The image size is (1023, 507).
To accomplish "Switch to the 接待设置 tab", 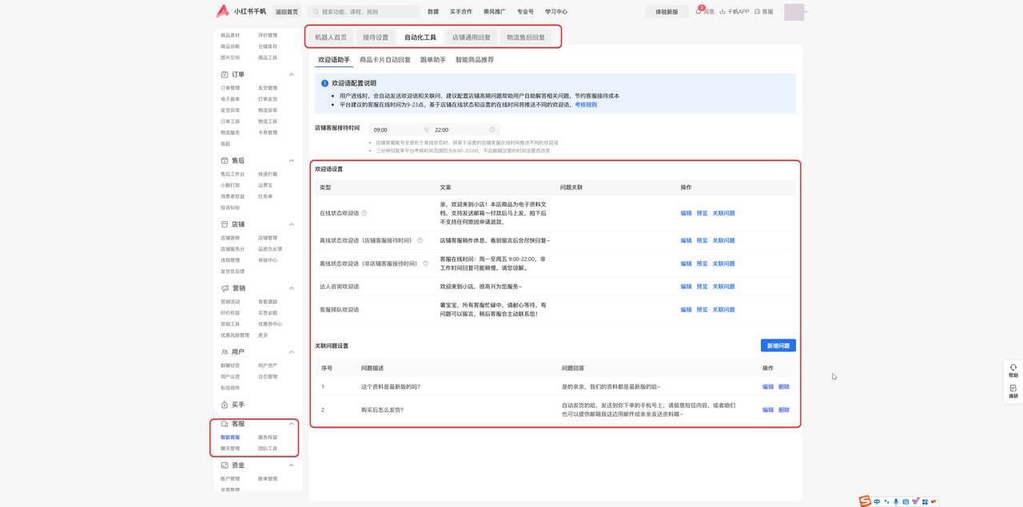I will pyautogui.click(x=376, y=38).
